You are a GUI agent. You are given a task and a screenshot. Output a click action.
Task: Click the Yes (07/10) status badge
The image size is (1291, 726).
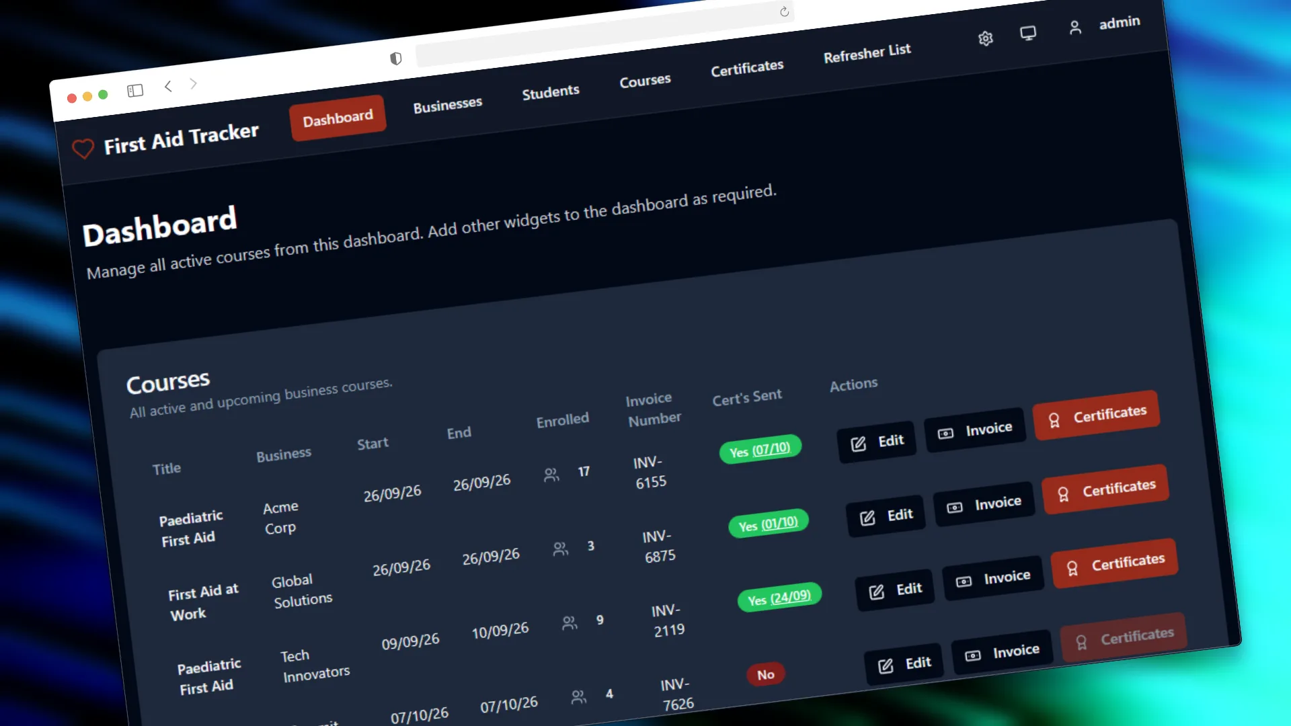point(760,450)
